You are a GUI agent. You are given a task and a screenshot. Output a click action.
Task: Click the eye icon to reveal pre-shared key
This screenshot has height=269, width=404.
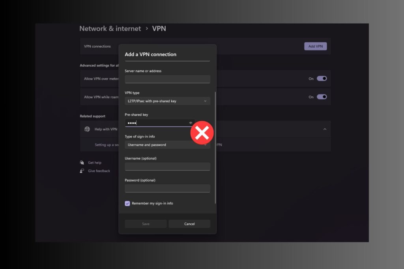point(191,122)
